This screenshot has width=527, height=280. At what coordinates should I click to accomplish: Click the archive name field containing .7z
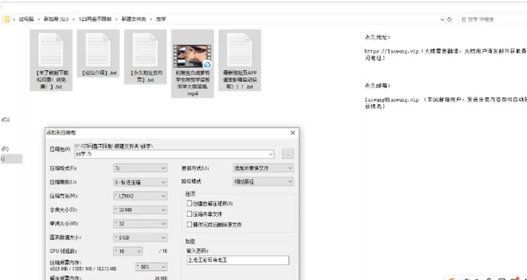coord(174,154)
